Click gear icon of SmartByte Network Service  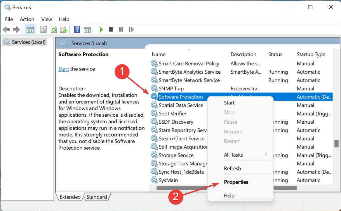tap(154, 80)
